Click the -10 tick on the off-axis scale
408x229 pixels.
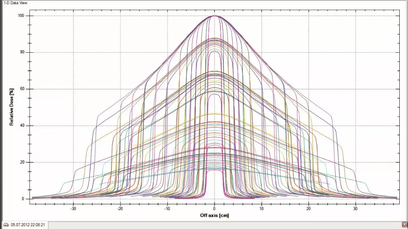(x=167, y=208)
